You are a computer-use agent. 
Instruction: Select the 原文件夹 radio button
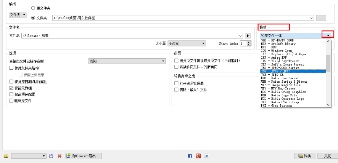[33, 8]
